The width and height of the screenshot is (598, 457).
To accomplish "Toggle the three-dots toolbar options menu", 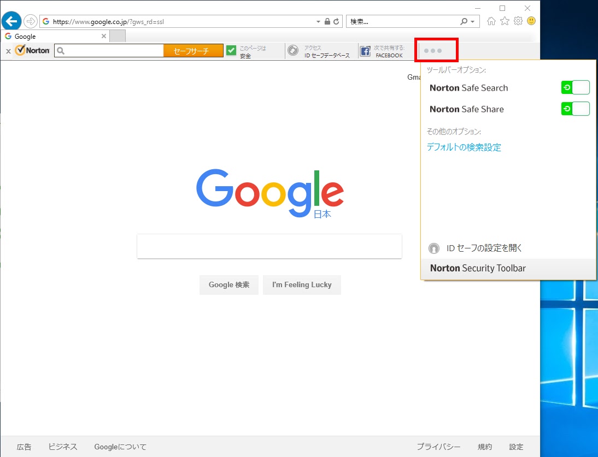I will [433, 51].
